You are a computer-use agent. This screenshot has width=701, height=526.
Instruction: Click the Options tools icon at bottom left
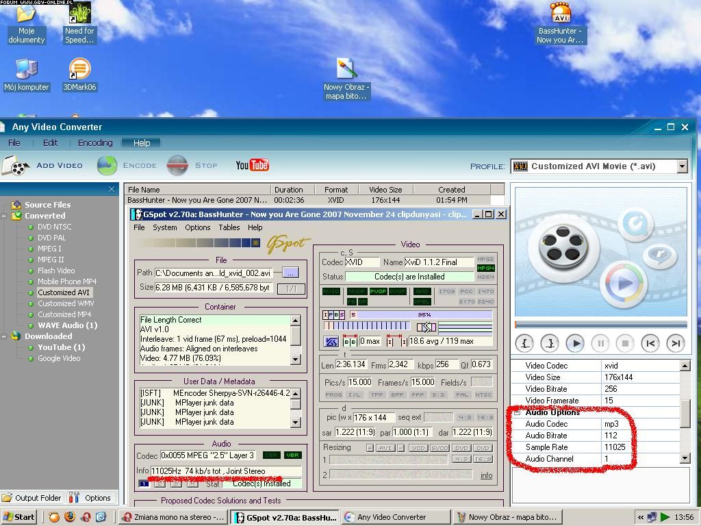click(x=74, y=498)
